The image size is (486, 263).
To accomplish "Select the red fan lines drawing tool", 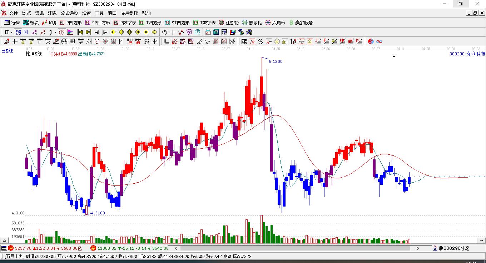I will [175, 41].
